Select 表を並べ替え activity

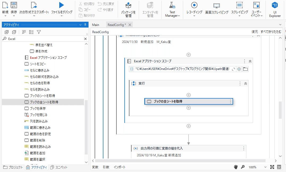tap(41, 45)
